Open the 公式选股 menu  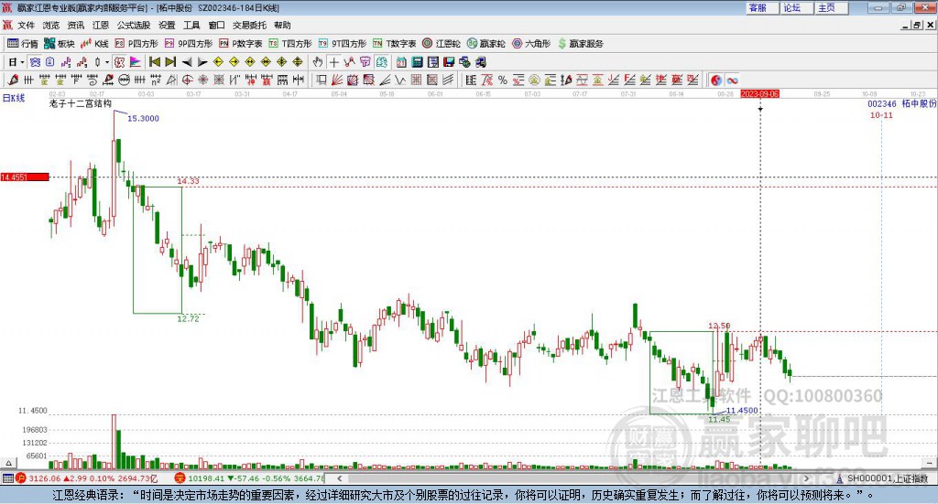(x=134, y=25)
